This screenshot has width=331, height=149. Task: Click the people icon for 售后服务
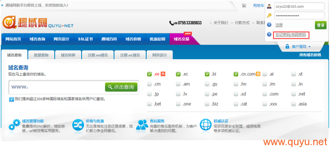pyautogui.click(x=142, y=125)
